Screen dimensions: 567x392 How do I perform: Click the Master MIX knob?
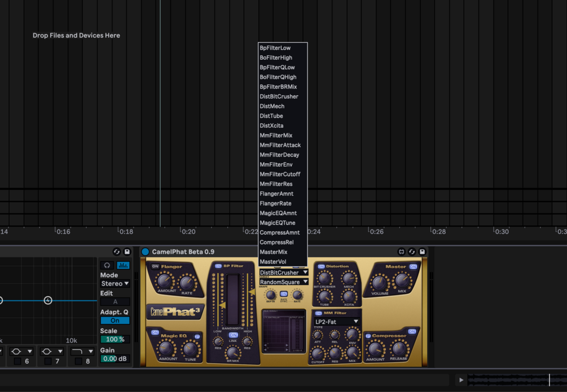(x=402, y=280)
